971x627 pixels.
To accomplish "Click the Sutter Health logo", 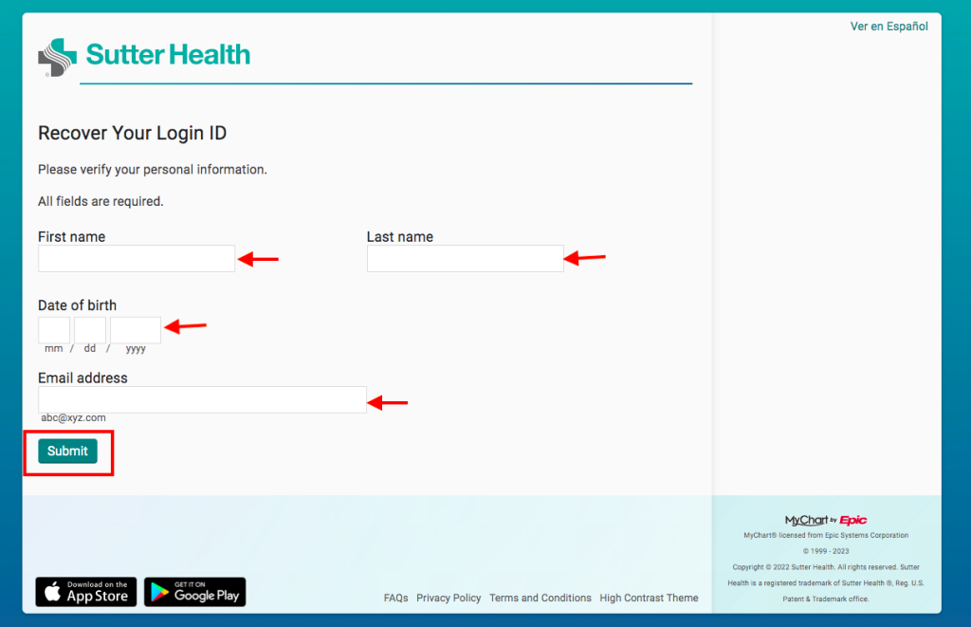I will 144,56.
